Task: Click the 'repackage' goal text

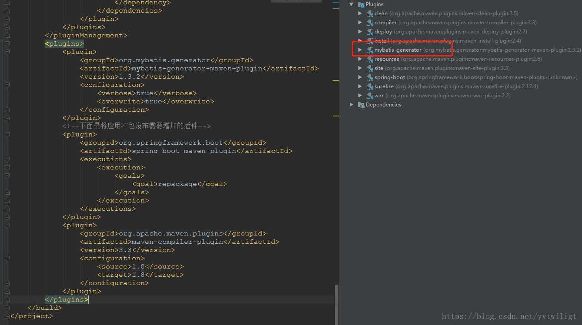Action: [x=177, y=184]
